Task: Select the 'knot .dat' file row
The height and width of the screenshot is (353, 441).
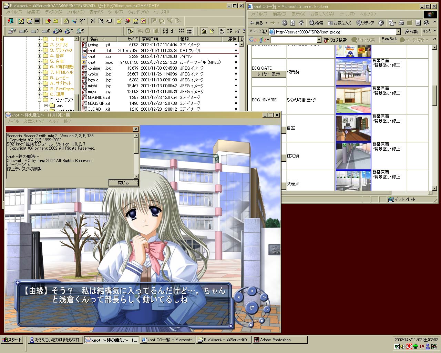Action: (x=160, y=51)
